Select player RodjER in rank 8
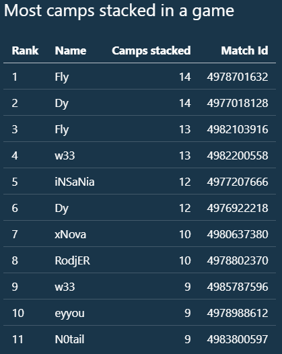 (73, 260)
